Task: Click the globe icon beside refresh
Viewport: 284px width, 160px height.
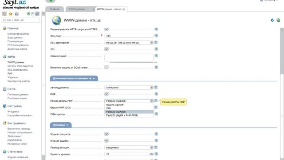Action: point(278,20)
